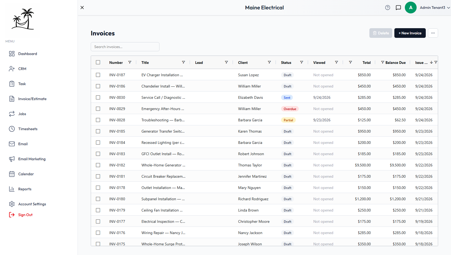Viewport: 451px width, 255px height.
Task: Check the INV-0030 row checkbox
Action: [98, 97]
